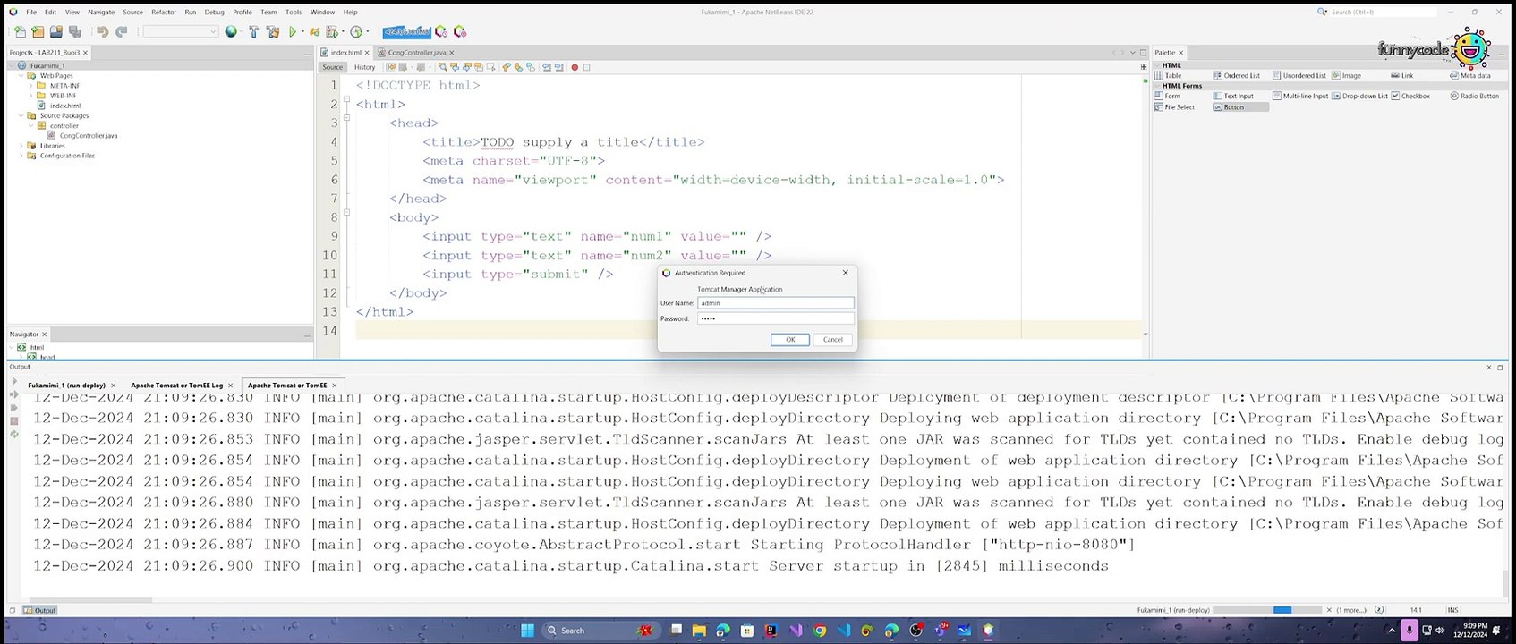Click the globe browser icon in toolbar

pos(231,32)
